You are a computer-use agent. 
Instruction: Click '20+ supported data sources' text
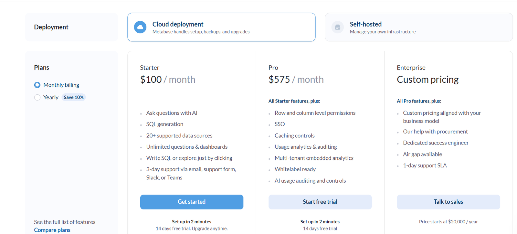click(179, 136)
